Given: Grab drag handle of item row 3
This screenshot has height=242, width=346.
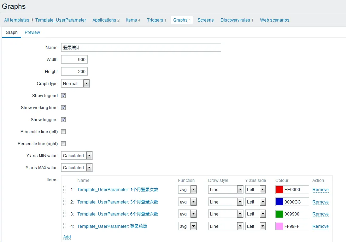Looking at the screenshot, I should click(64, 214).
